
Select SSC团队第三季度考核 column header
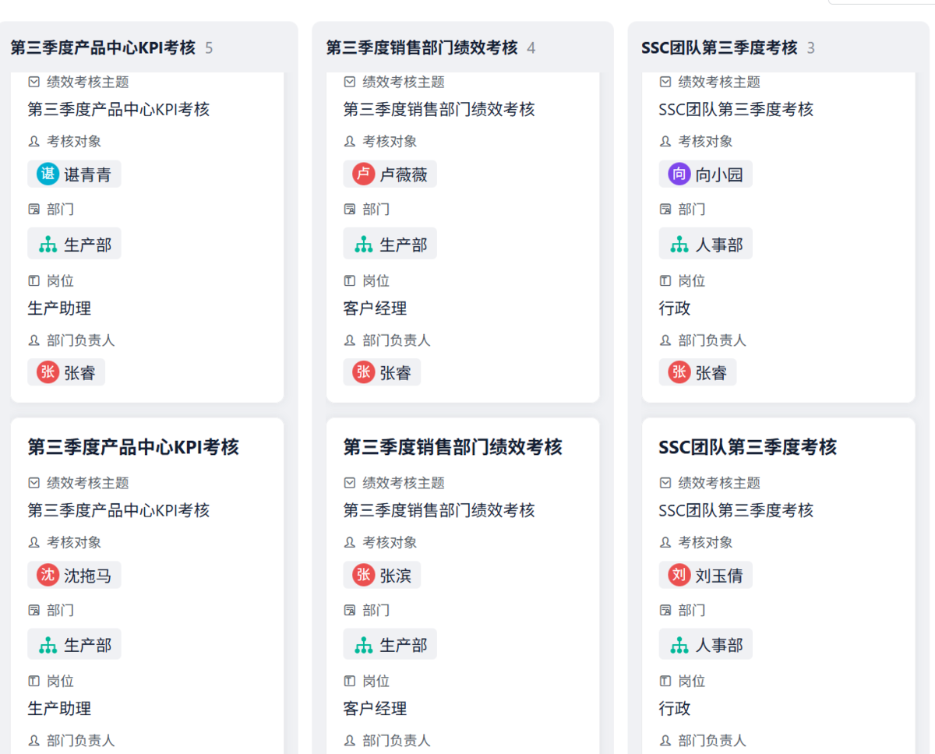click(x=719, y=48)
